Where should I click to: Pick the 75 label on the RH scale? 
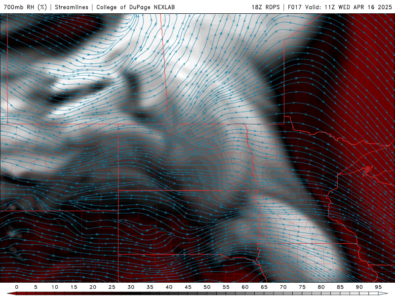coord(302,287)
